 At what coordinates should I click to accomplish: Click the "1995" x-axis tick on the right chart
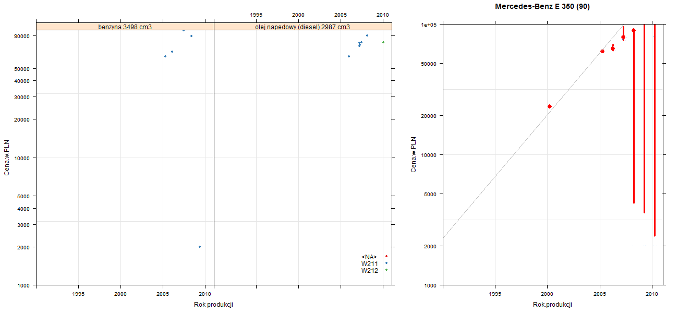tap(495, 294)
